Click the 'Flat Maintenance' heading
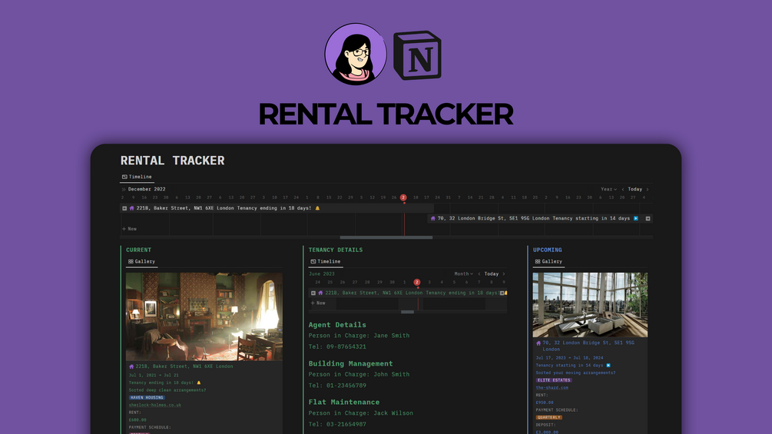The image size is (772, 434). [x=343, y=403]
